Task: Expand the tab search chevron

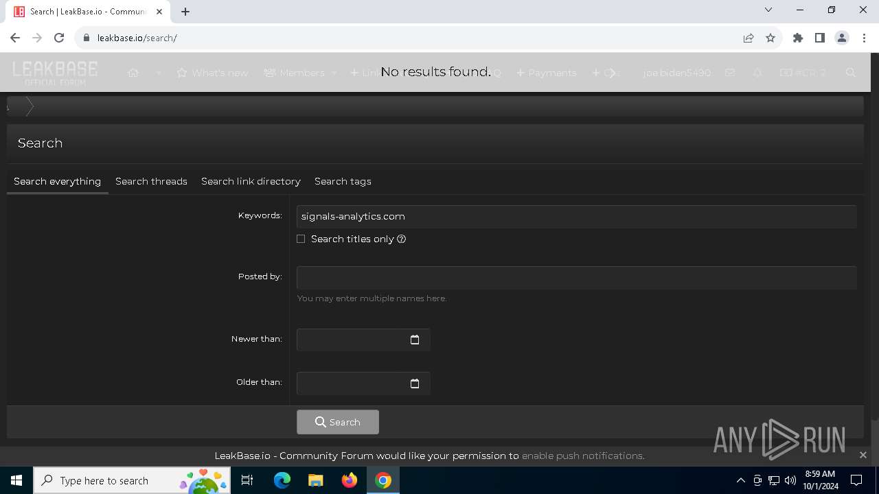Action: point(768,10)
